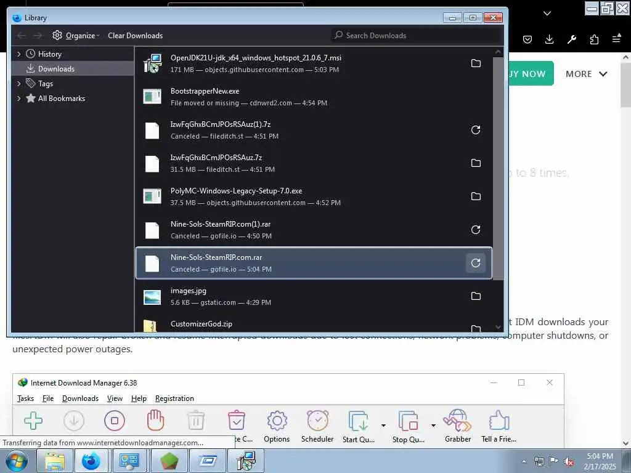This screenshot has width=631, height=473.
Task: Click the IDM stop all hand icon
Action: 155,420
